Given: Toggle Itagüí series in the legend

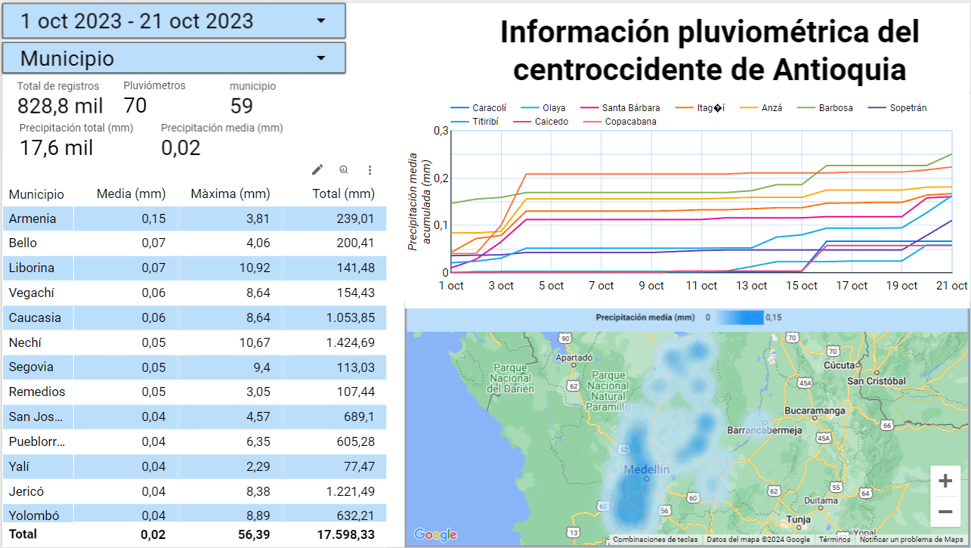Looking at the screenshot, I should click(700, 108).
